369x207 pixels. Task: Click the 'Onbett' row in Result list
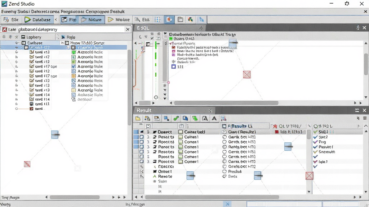[165, 171]
